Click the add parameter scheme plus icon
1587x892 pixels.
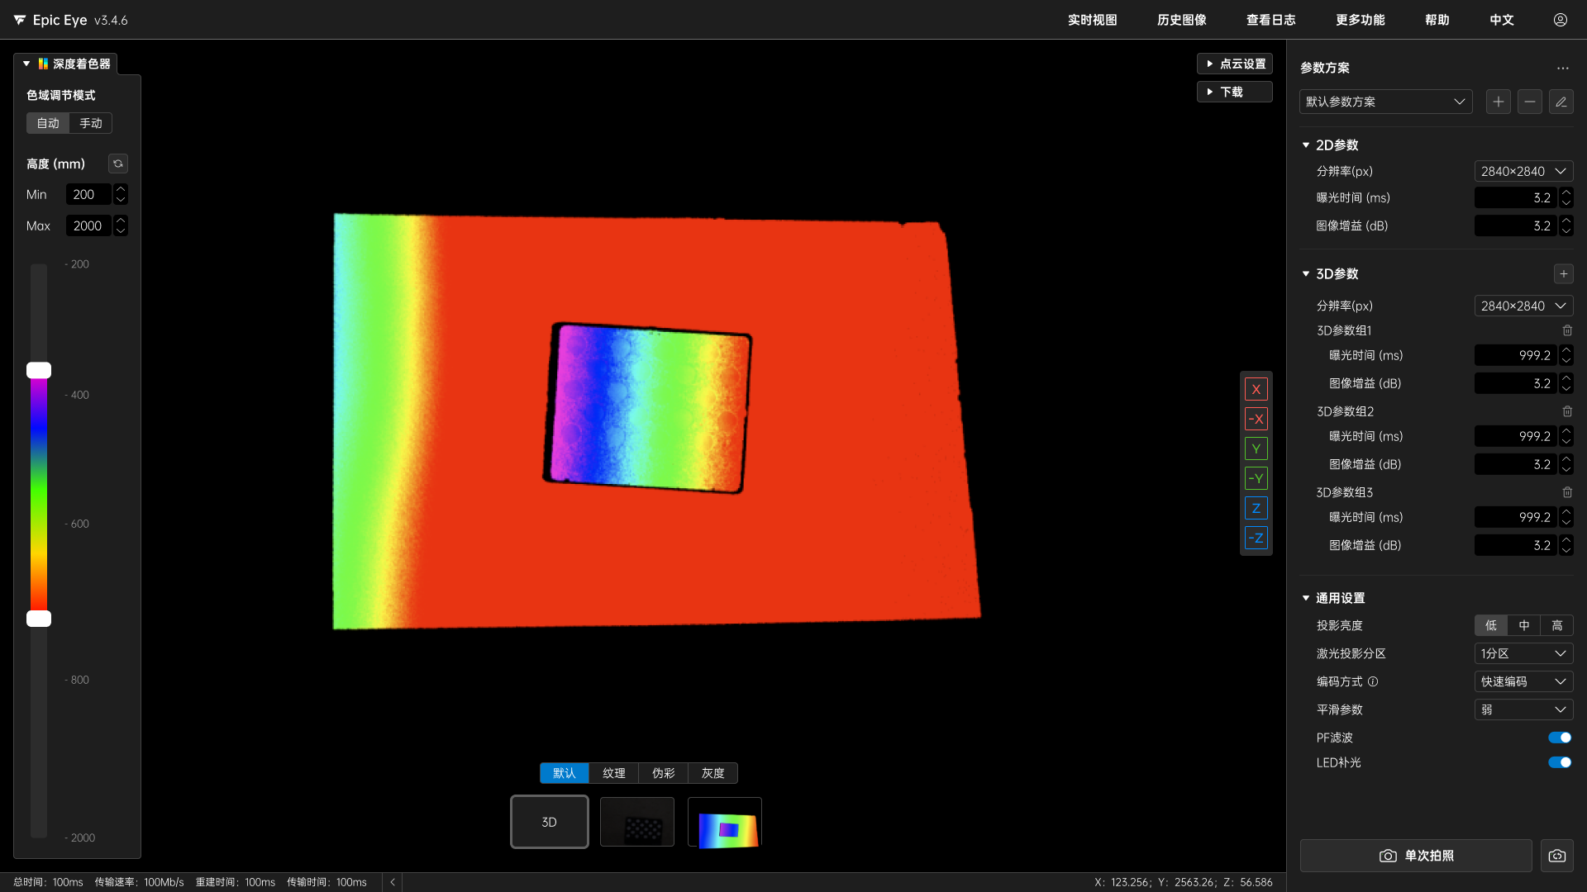coord(1498,102)
